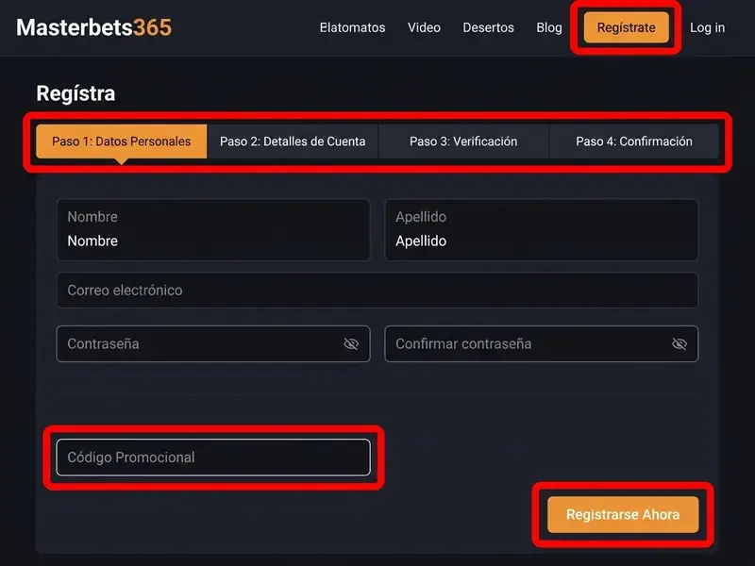This screenshot has height=566, width=755.
Task: Switch to Paso 2: Detalles de Cuenta
Action: click(293, 141)
